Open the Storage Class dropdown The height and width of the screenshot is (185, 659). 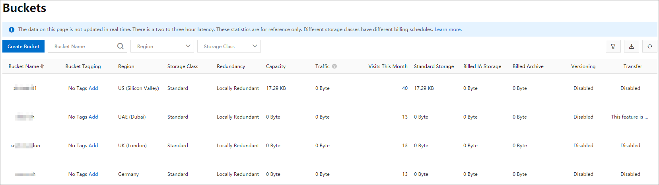point(229,46)
